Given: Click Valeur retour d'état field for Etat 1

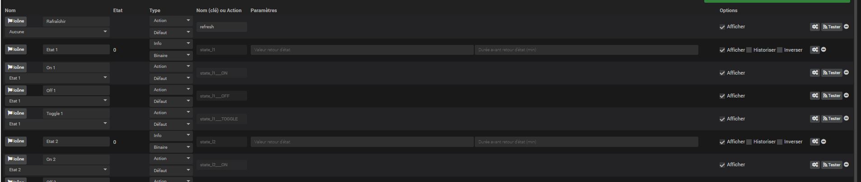Looking at the screenshot, I should 362,50.
